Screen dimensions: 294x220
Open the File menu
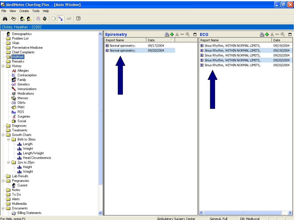4,11
